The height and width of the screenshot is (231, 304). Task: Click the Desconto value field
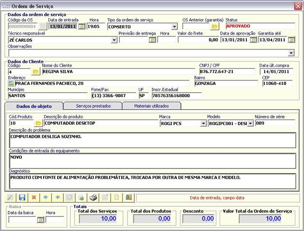coord(199,219)
